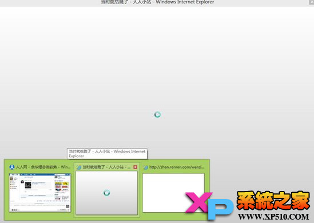The image size is (314, 223).
Task: Click the middle preview title text
Action: pos(106,167)
